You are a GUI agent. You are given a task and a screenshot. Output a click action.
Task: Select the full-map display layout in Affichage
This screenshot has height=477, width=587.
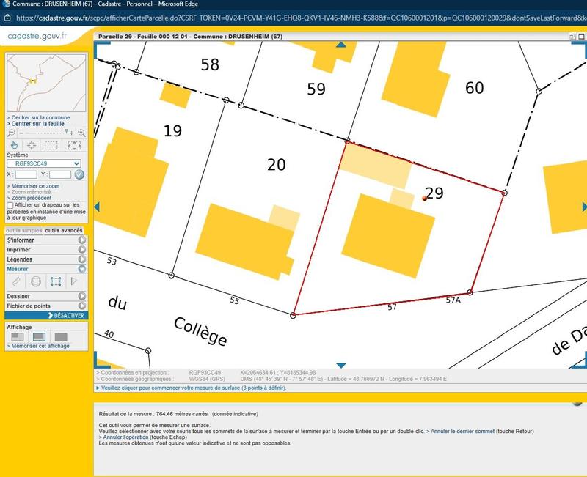[61, 336]
